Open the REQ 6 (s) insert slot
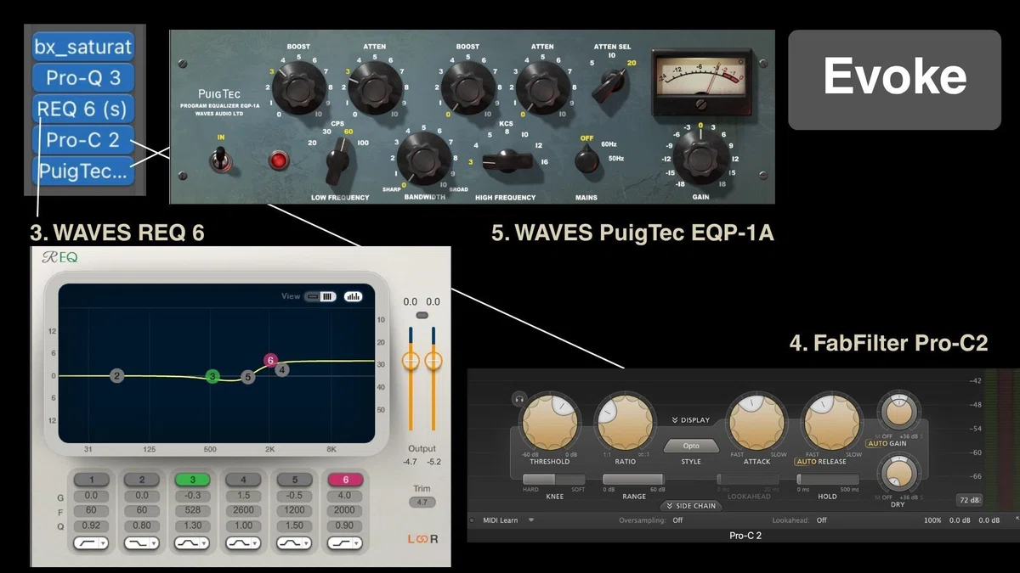This screenshot has width=1020, height=573. click(83, 109)
